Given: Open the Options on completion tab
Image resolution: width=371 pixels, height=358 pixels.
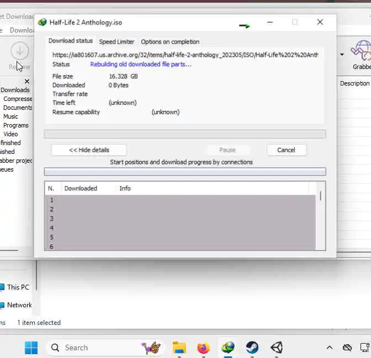Looking at the screenshot, I should [x=170, y=41].
